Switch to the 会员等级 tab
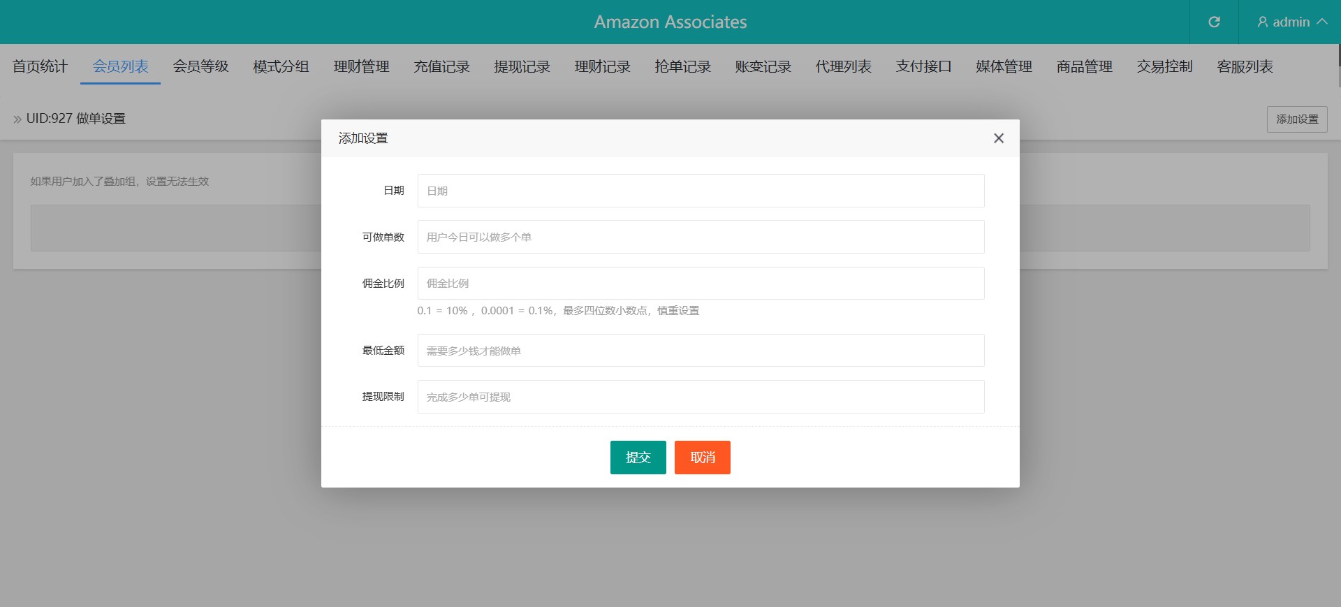This screenshot has width=1341, height=607. [200, 67]
